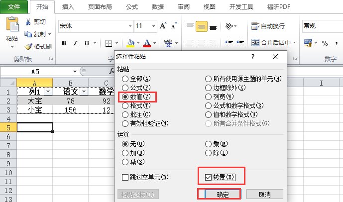
Task: Switch to the 公式 Formulas tab
Action: [132, 7]
